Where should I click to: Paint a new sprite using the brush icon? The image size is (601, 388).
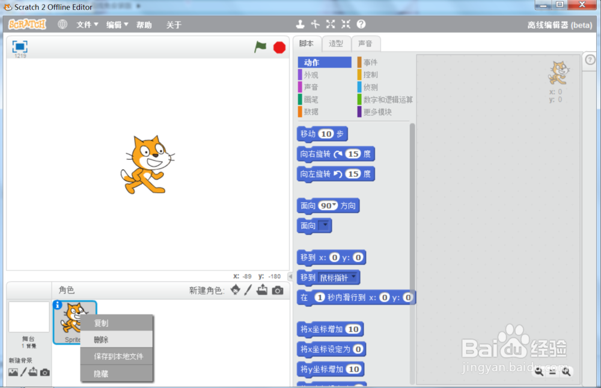coord(247,291)
